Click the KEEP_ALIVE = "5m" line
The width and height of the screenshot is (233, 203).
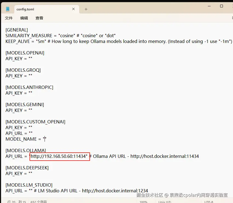click(x=119, y=42)
